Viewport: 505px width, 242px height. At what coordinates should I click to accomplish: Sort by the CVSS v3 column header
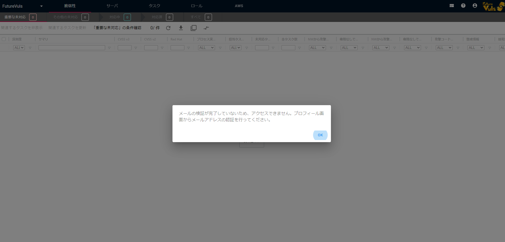point(124,39)
